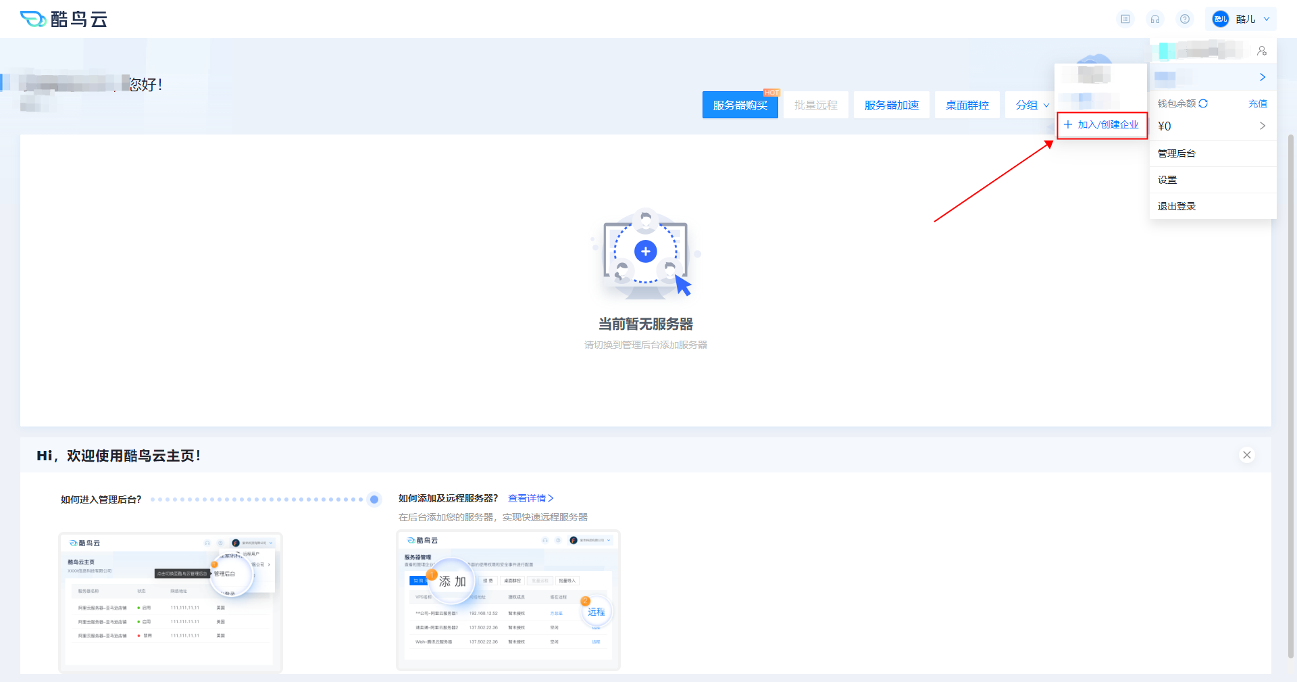Click the blue plus add-server icon
This screenshot has height=682, width=1297.
pos(646,251)
